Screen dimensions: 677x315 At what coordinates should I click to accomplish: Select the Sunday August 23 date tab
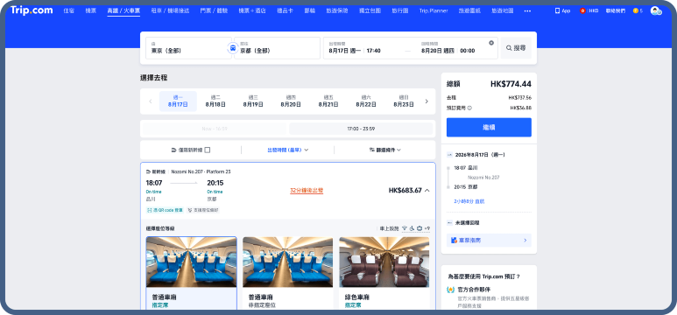[x=404, y=101]
